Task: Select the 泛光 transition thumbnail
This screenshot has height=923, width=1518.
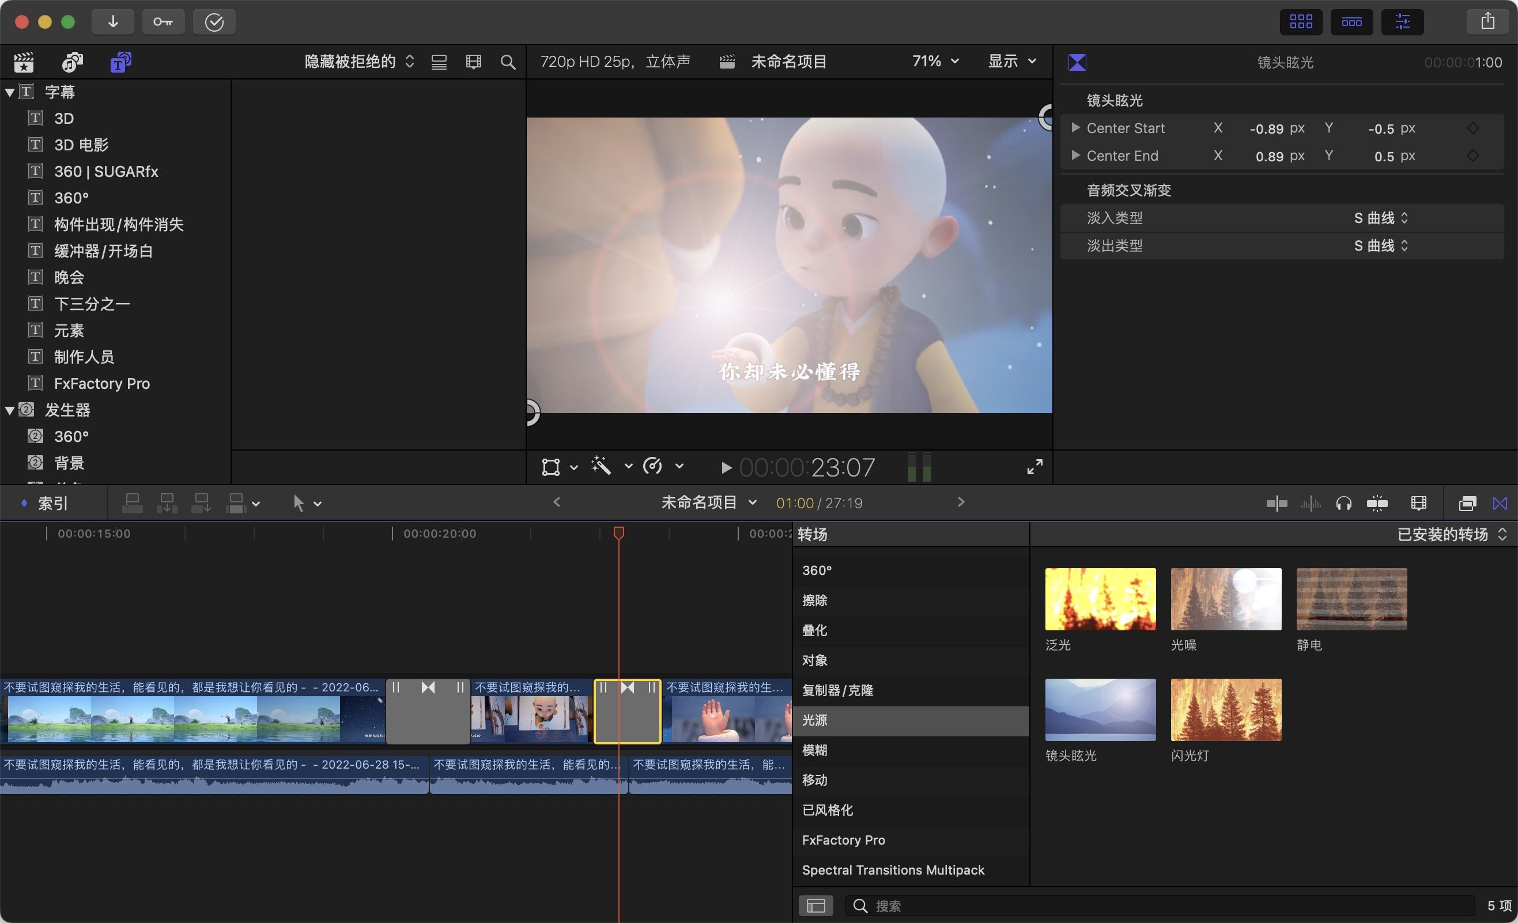Action: [x=1100, y=599]
